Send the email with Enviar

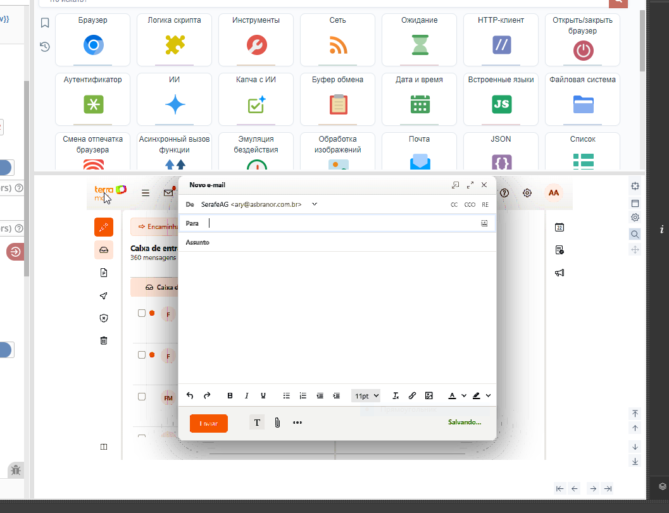(209, 423)
